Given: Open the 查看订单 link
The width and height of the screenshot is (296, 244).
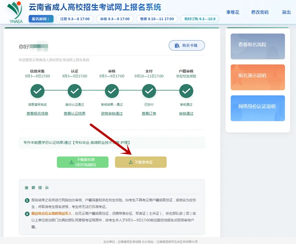Looking at the screenshot, I should point(149,113).
